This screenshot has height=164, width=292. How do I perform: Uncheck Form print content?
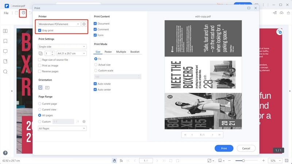click(x=95, y=35)
